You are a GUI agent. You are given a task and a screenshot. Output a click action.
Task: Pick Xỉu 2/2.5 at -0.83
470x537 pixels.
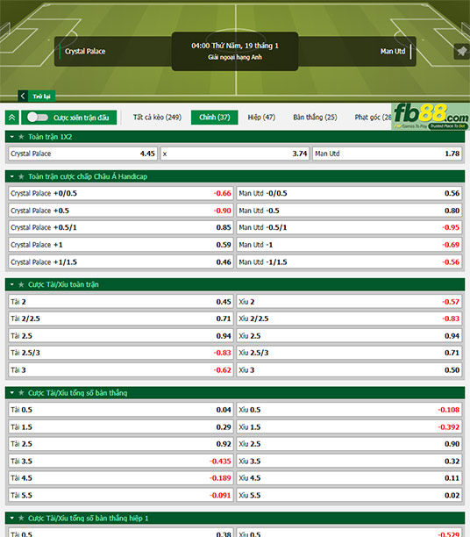349,319
